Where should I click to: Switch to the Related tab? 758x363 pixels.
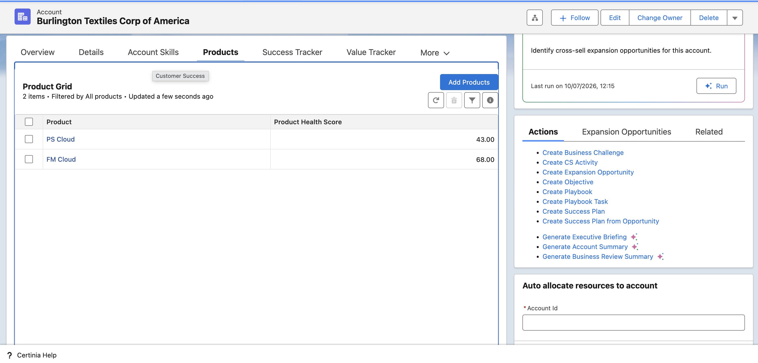click(709, 132)
